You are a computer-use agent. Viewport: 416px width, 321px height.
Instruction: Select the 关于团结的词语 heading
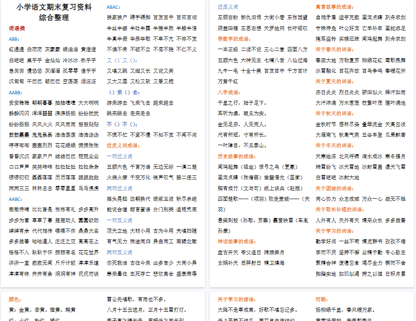click(334, 189)
